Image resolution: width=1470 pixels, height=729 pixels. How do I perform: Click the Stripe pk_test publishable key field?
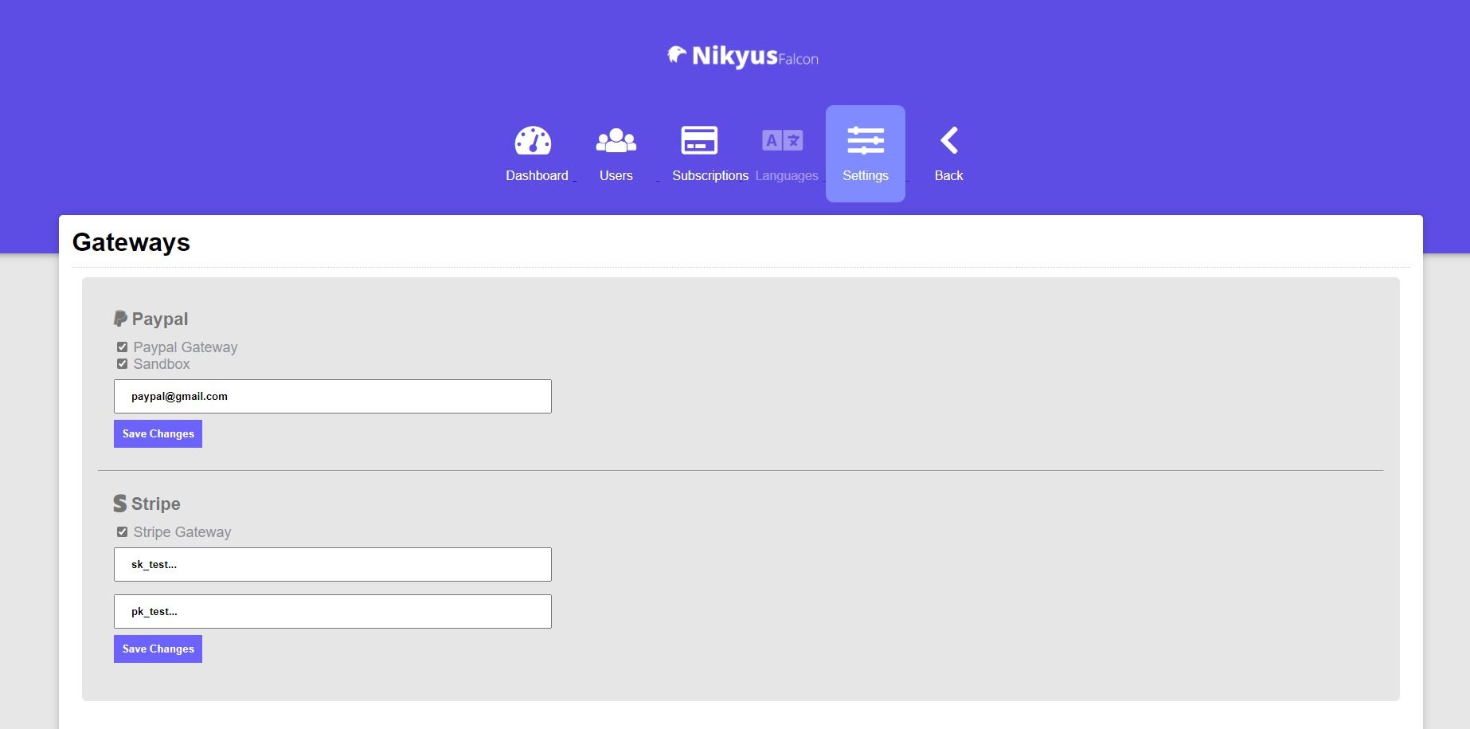[332, 612]
